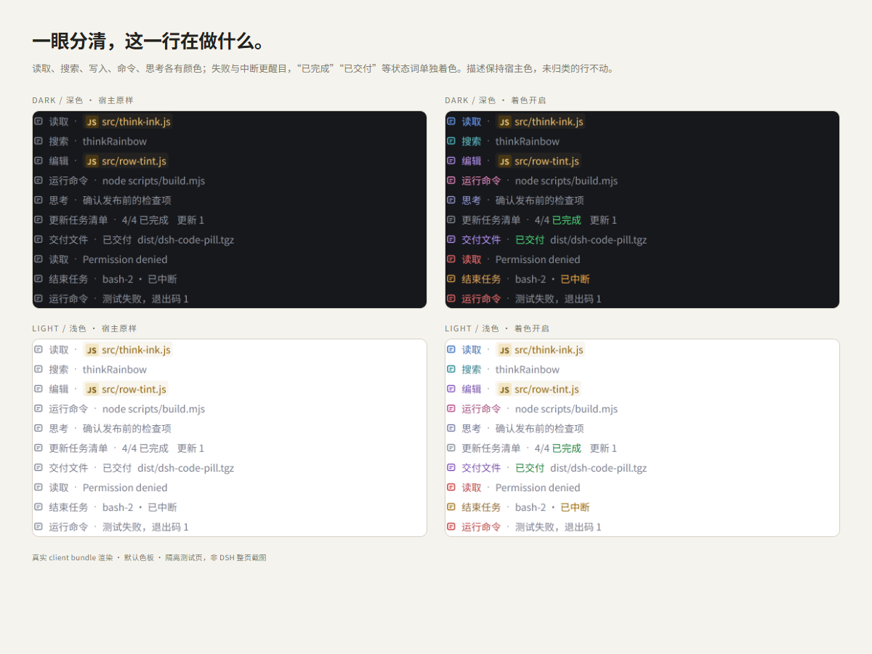The image size is (872, 654).
Task: Click icon before 思考 in dark 宿主原样 panel
Action: coord(39,200)
